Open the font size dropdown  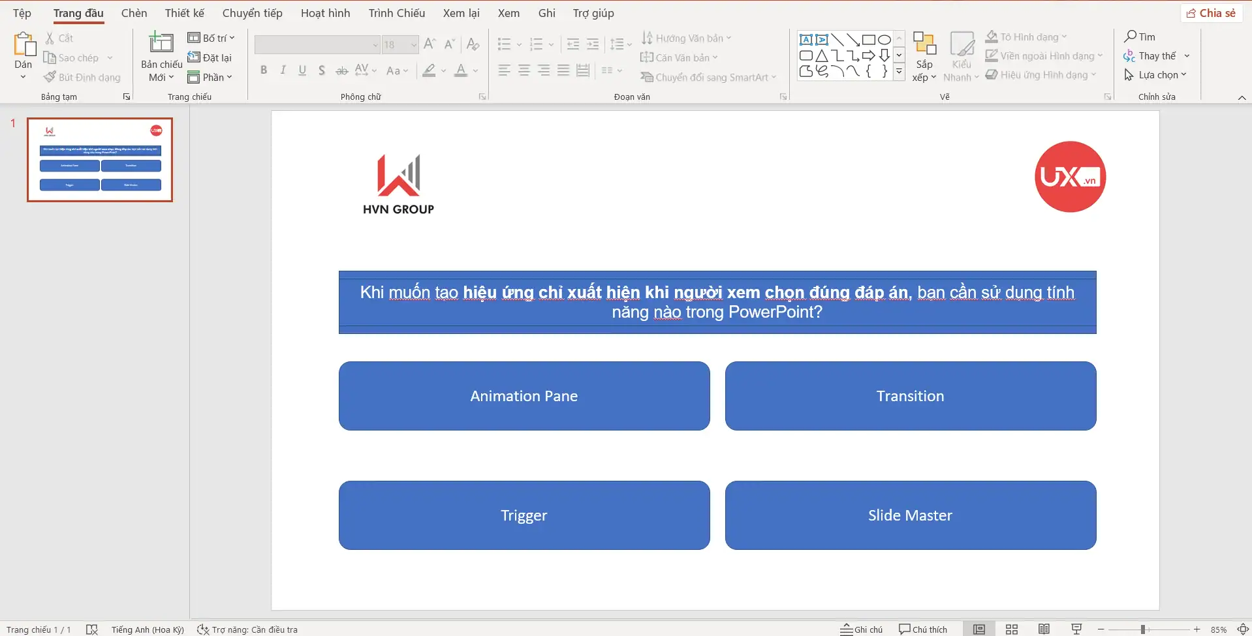(414, 45)
